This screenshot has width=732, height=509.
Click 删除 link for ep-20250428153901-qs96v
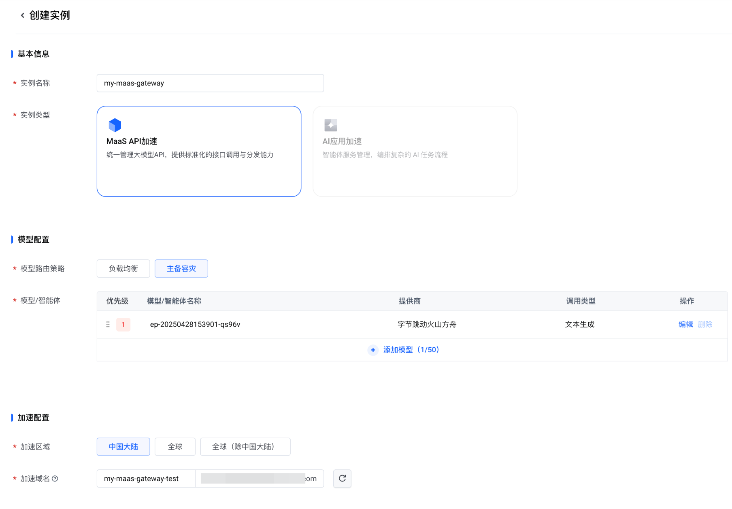coord(705,325)
